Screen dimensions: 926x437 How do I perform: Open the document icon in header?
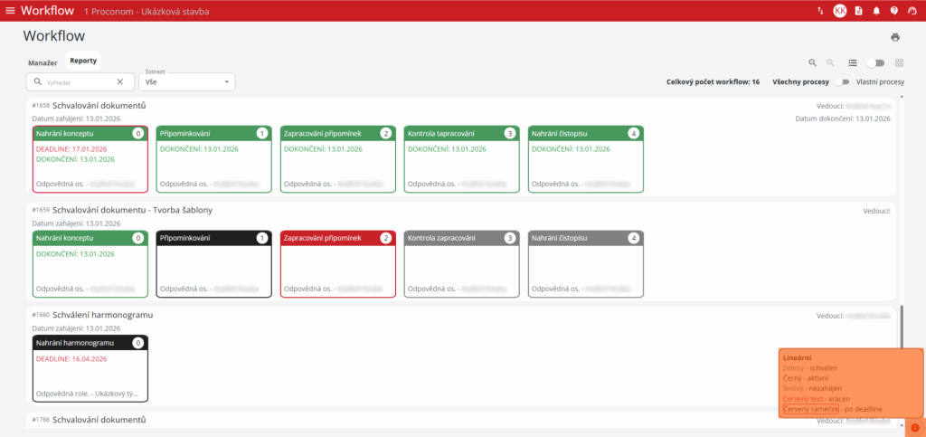tap(858, 11)
